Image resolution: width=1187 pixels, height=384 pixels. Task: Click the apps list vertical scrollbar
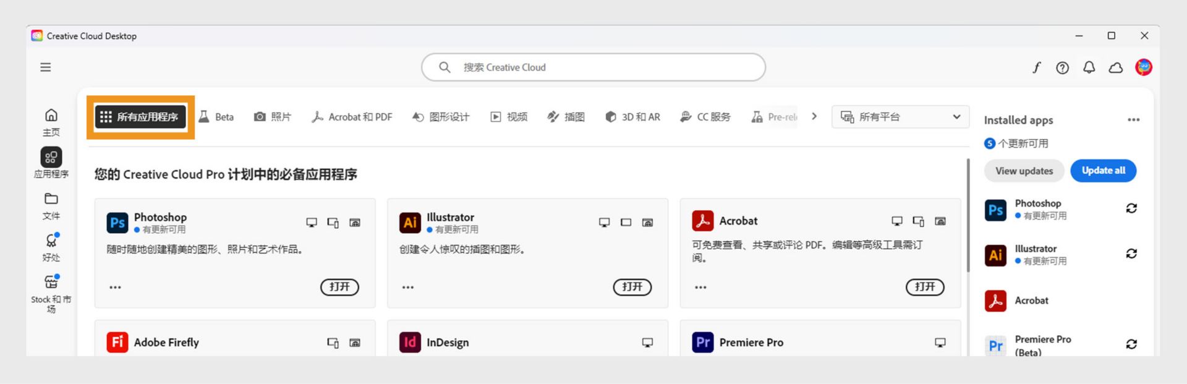[968, 215]
